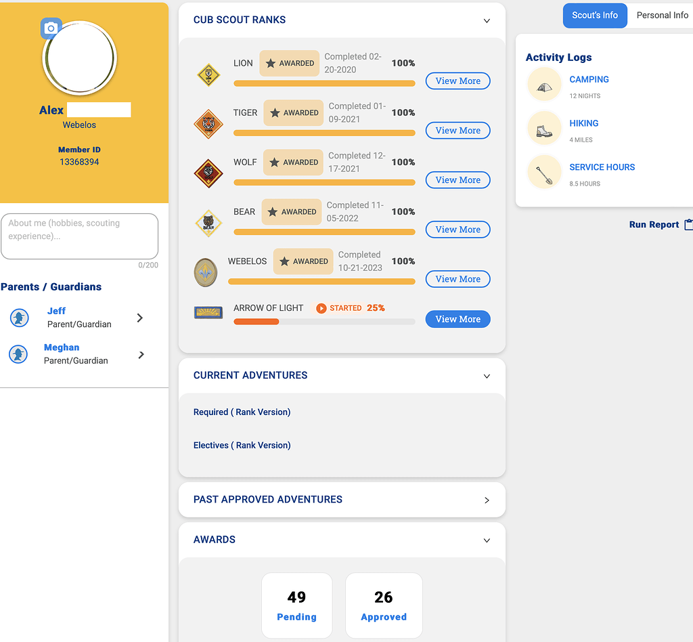Collapse the Cub Scout Ranks section
This screenshot has height=642, width=693.
pos(487,21)
